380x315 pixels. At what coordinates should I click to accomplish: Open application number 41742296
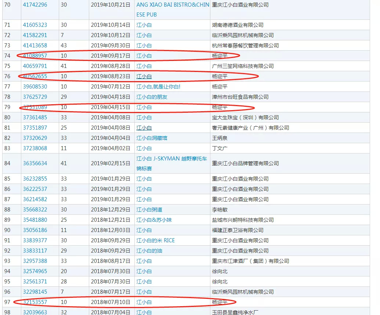(35, 5)
